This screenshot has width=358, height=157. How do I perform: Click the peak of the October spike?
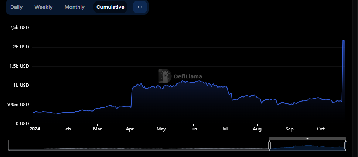click(x=344, y=40)
